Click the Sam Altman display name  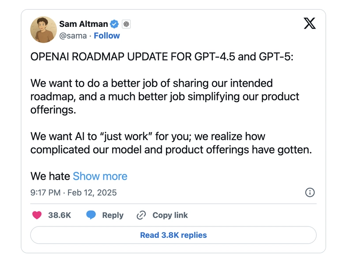(x=83, y=24)
